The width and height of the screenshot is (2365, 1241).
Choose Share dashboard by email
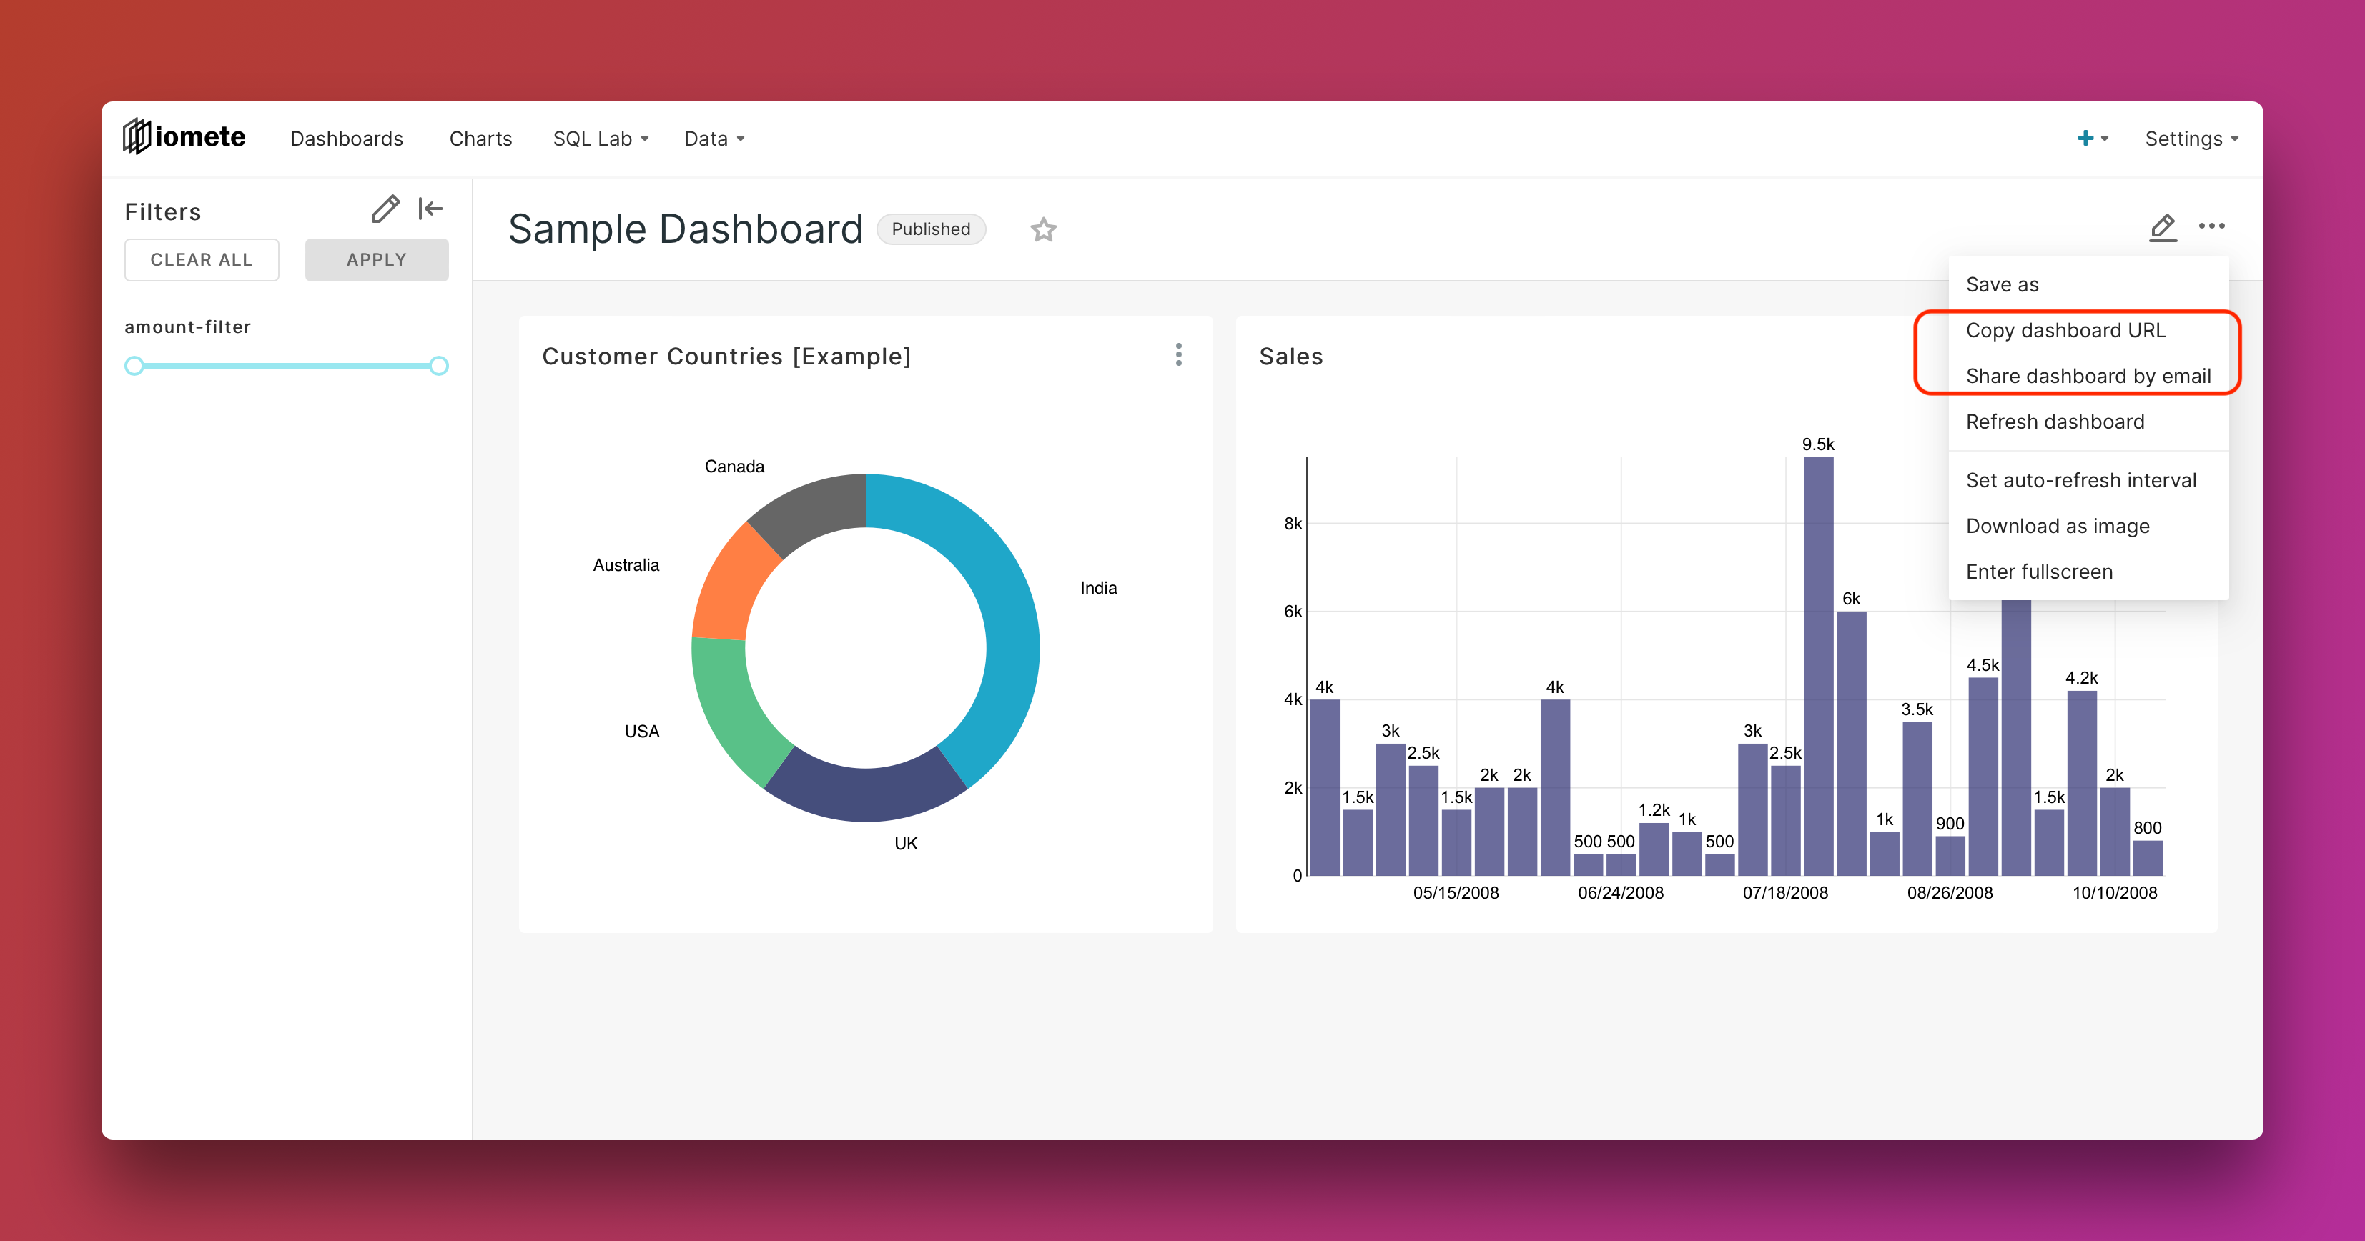click(2088, 376)
